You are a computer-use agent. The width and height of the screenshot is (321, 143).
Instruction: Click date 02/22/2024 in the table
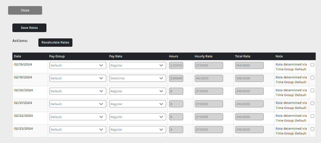23,116
